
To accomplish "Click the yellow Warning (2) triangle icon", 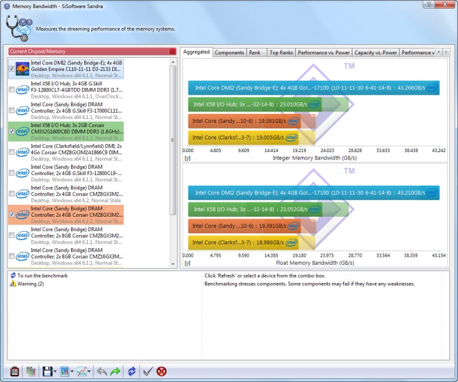I will tap(13, 284).
